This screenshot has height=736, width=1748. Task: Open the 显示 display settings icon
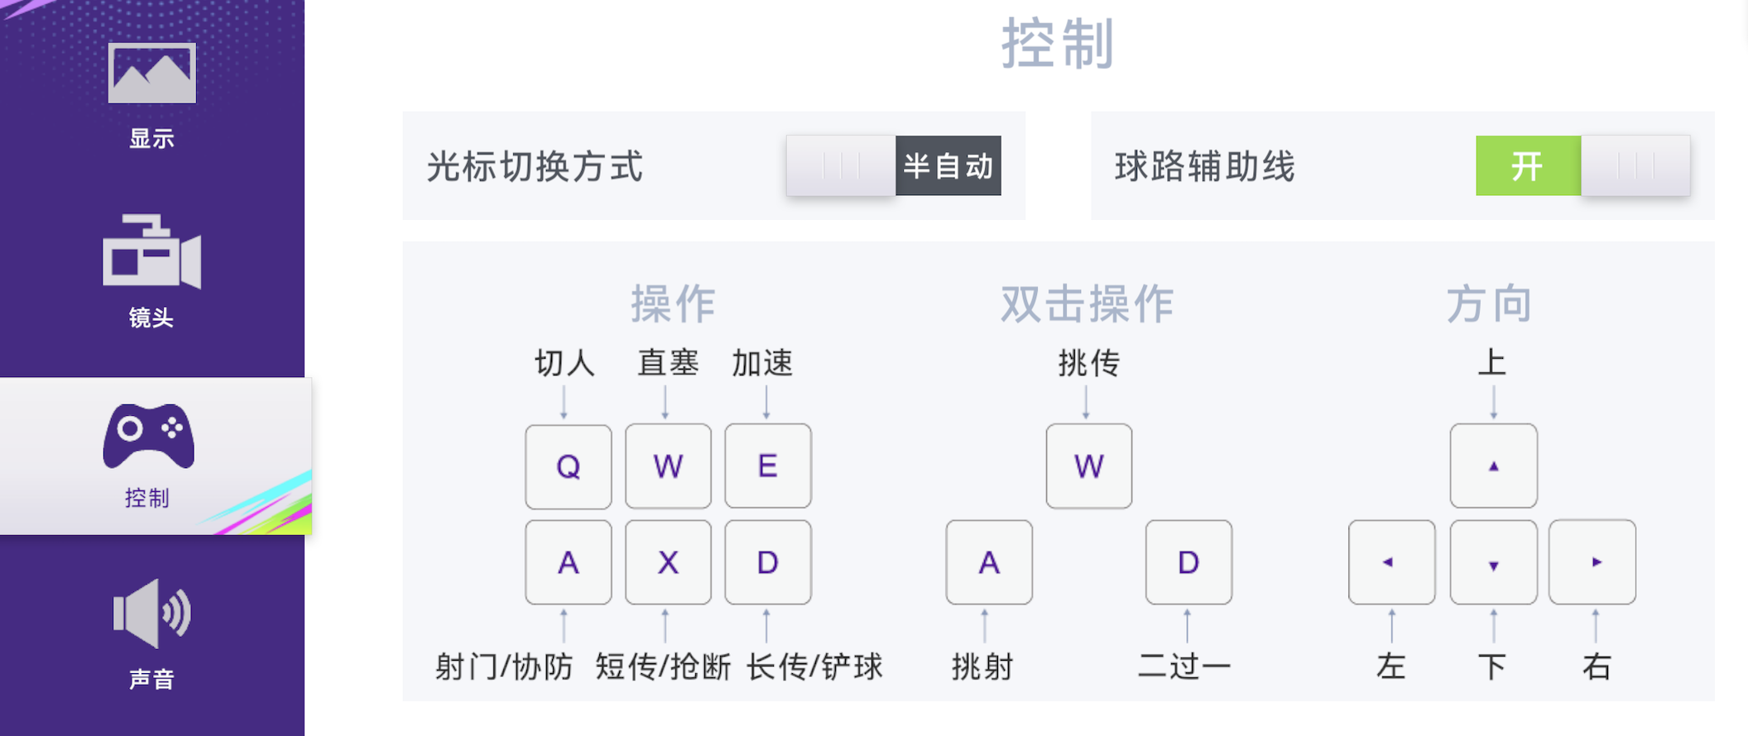[152, 73]
